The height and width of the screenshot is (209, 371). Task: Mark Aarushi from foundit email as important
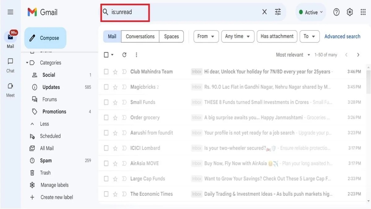pos(124,133)
